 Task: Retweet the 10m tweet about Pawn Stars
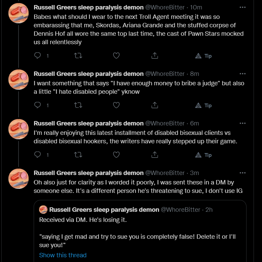(x=78, y=56)
